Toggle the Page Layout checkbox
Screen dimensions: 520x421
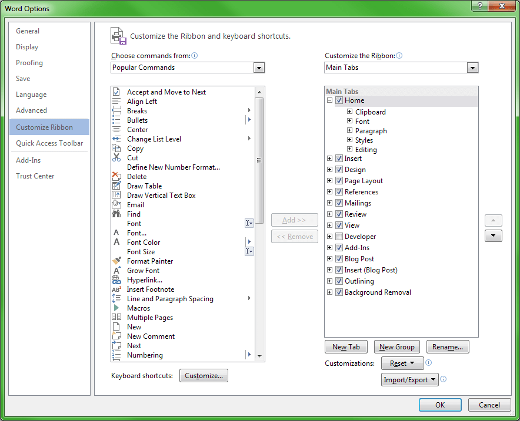pyautogui.click(x=339, y=181)
